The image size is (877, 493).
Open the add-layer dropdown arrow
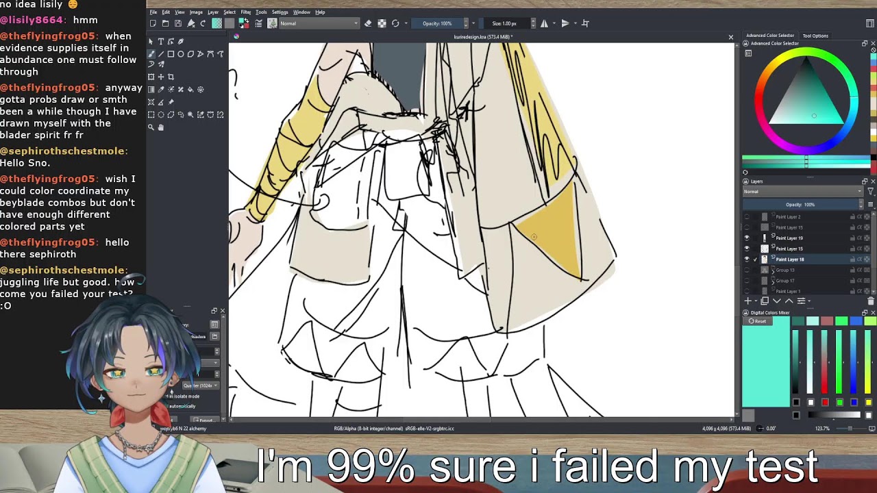click(x=756, y=301)
